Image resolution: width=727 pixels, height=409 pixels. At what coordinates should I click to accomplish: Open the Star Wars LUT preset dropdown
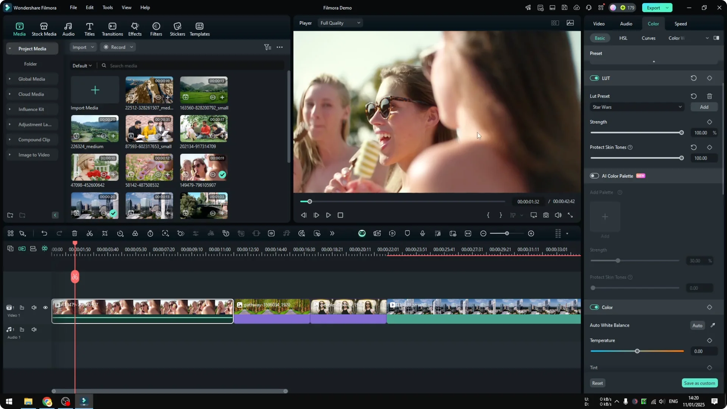637,107
